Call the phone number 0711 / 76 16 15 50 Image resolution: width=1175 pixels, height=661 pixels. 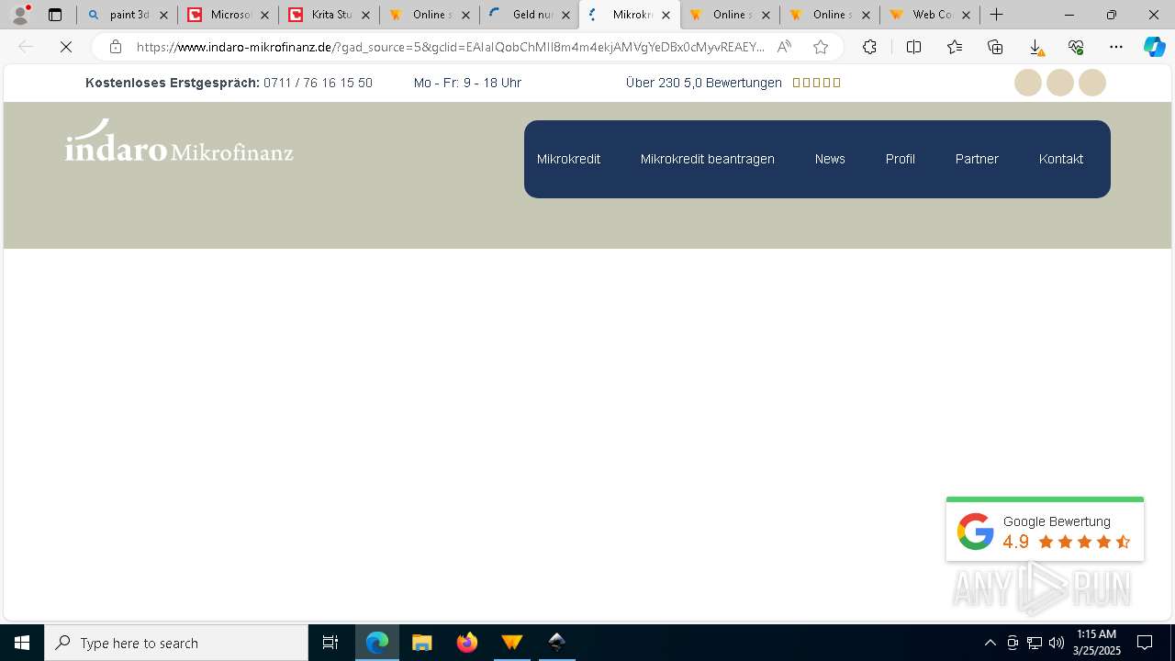(x=318, y=83)
